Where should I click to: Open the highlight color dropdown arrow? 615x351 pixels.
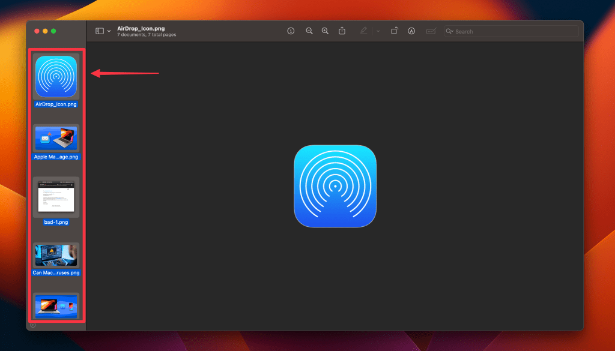tap(377, 31)
